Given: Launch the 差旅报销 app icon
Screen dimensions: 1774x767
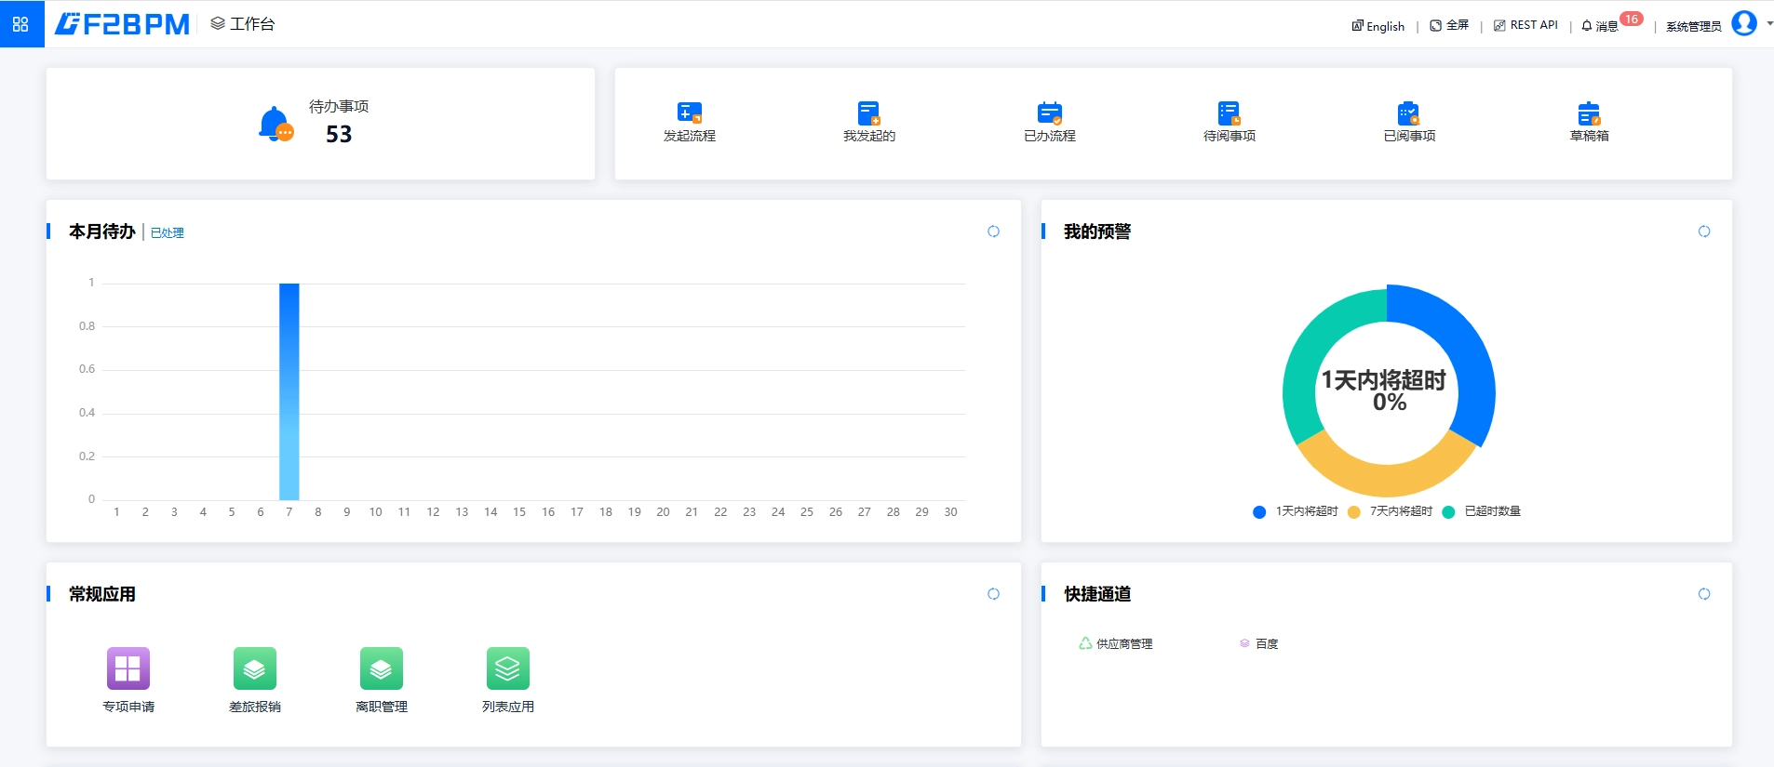Looking at the screenshot, I should click(255, 668).
